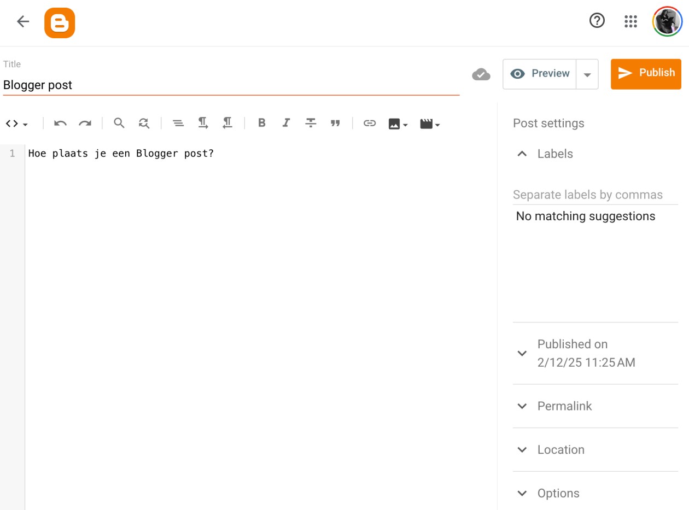This screenshot has width=689, height=510.
Task: Open the Help question mark icon
Action: [597, 21]
